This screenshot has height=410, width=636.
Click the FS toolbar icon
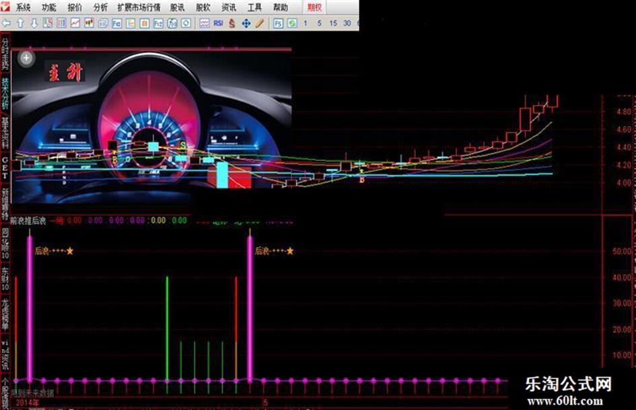point(278,23)
